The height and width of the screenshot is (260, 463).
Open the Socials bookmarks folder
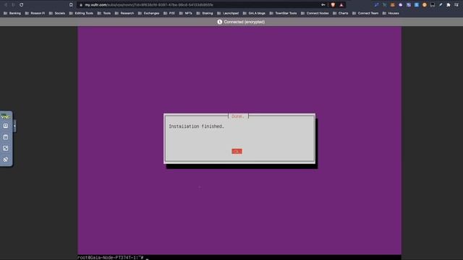57,13
